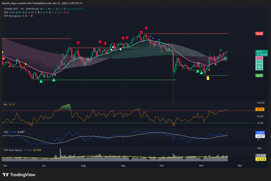271x181 pixels.
Task: Click the OBV pane legend label
Action: [x=5, y=132]
